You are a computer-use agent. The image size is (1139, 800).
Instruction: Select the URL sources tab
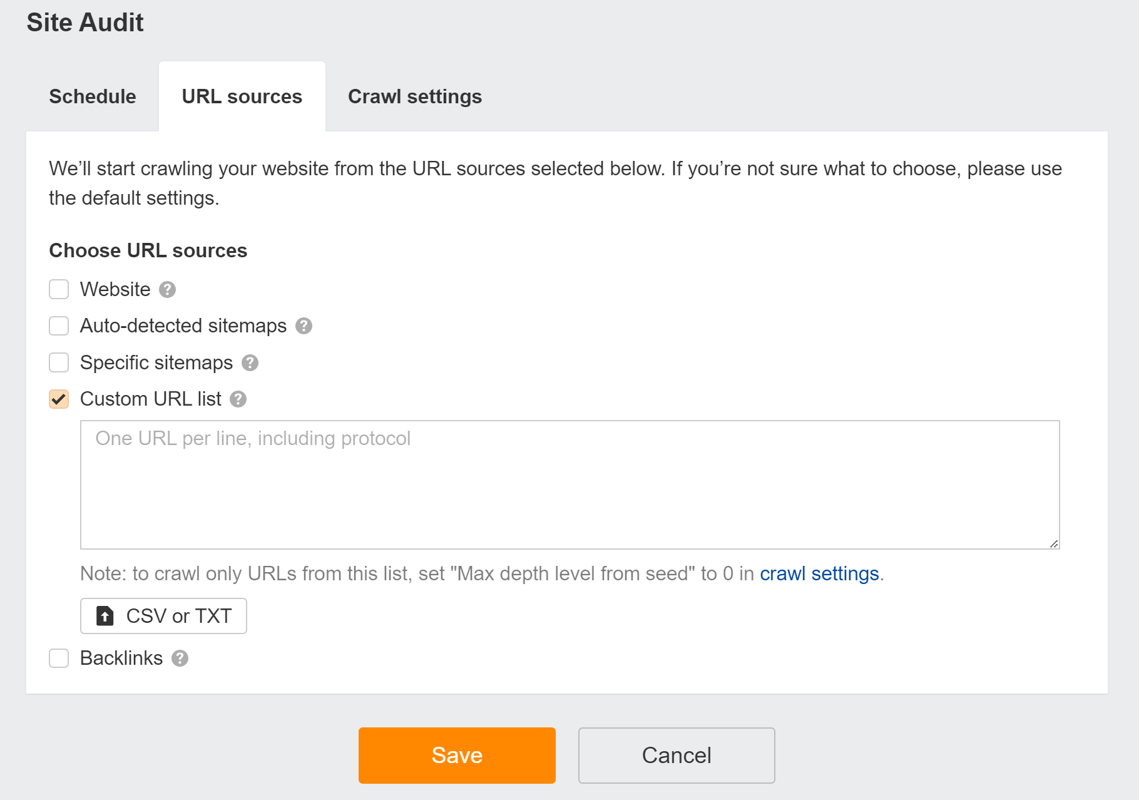click(x=242, y=96)
